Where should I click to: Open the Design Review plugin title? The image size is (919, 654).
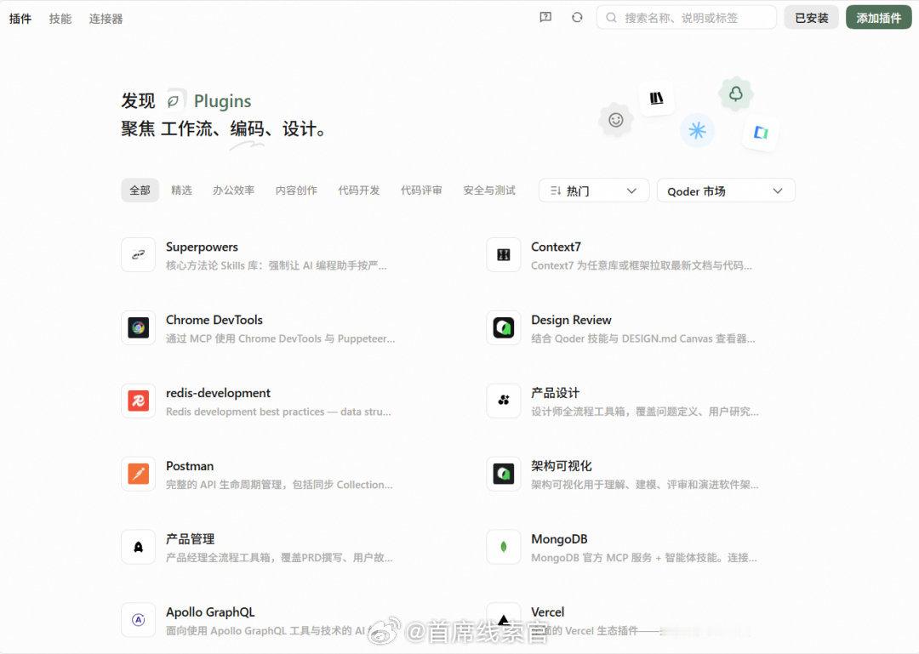pos(571,320)
